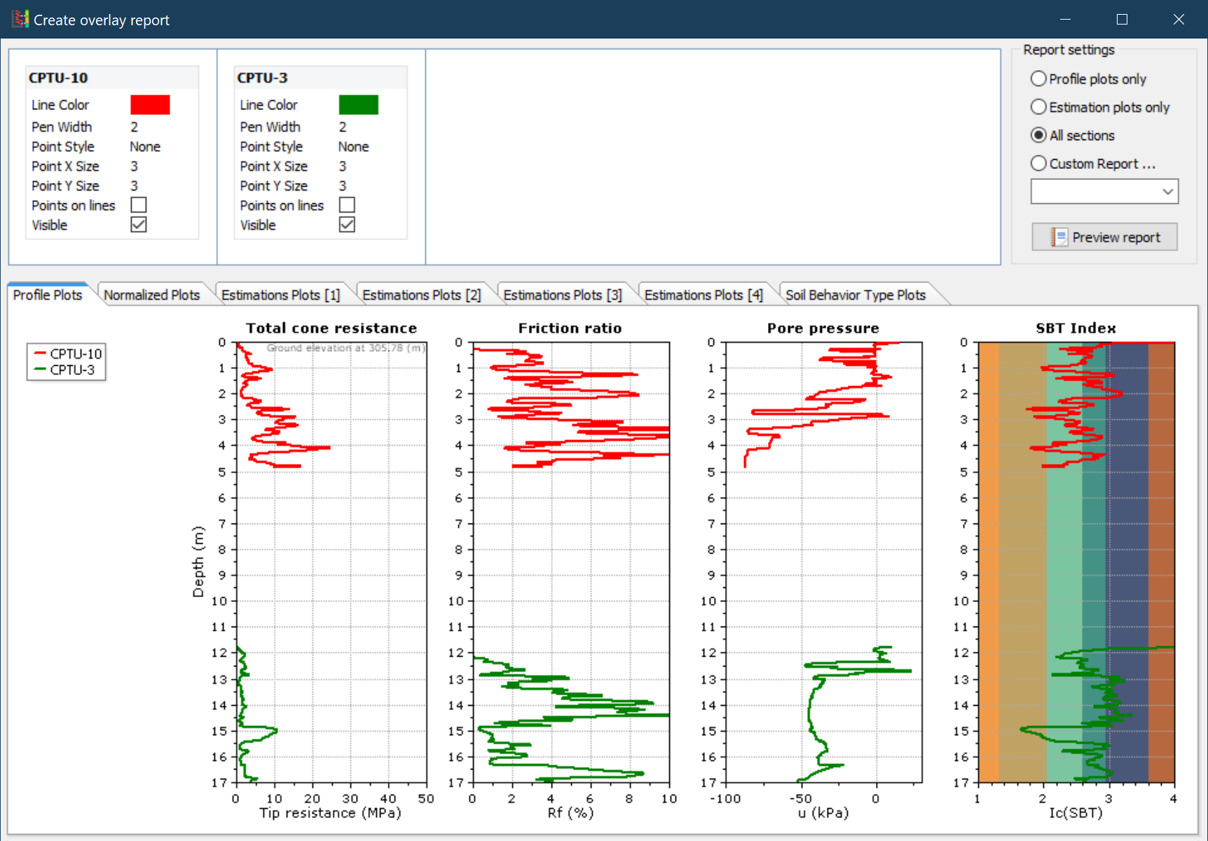The width and height of the screenshot is (1208, 841).
Task: Click the CPTU-3 panel header
Action: click(x=261, y=77)
